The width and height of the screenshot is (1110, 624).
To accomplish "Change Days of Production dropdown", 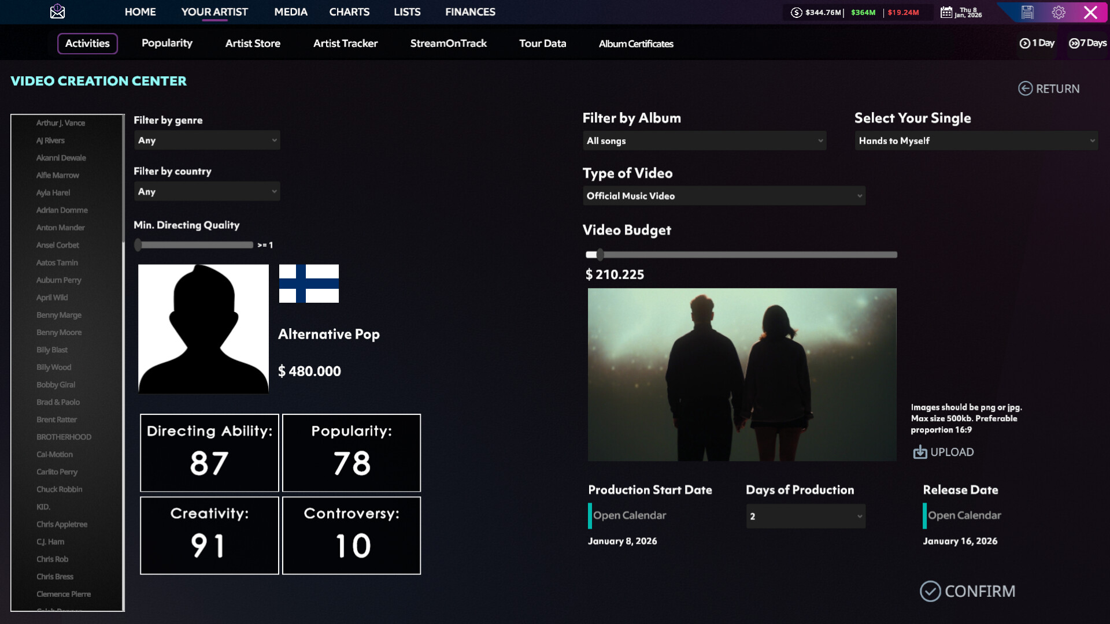I will tap(805, 517).
